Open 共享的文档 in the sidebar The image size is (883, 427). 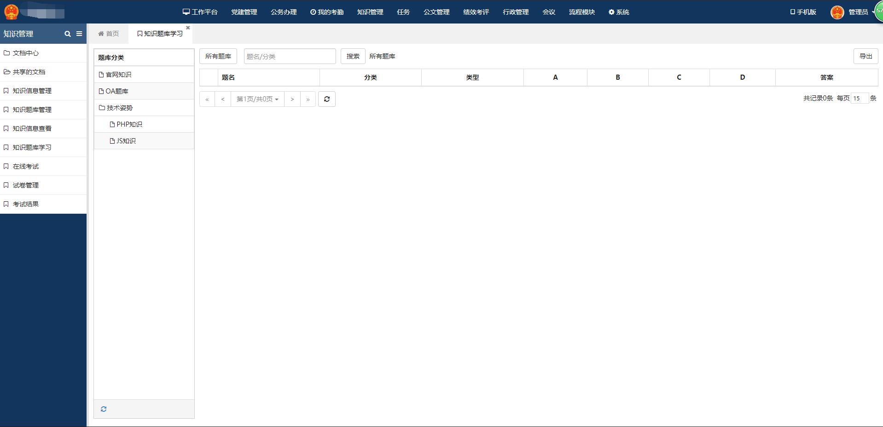[x=43, y=72]
